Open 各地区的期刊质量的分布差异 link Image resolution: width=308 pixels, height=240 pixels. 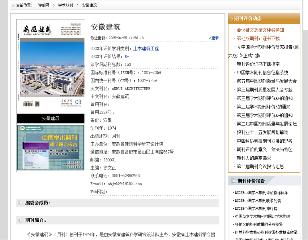coord(259,225)
